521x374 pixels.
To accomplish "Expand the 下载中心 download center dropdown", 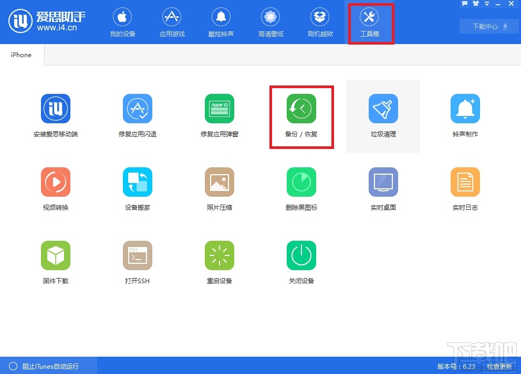I will point(488,26).
